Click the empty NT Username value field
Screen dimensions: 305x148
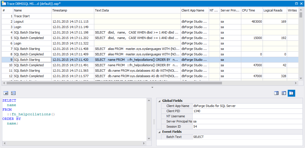247,116
